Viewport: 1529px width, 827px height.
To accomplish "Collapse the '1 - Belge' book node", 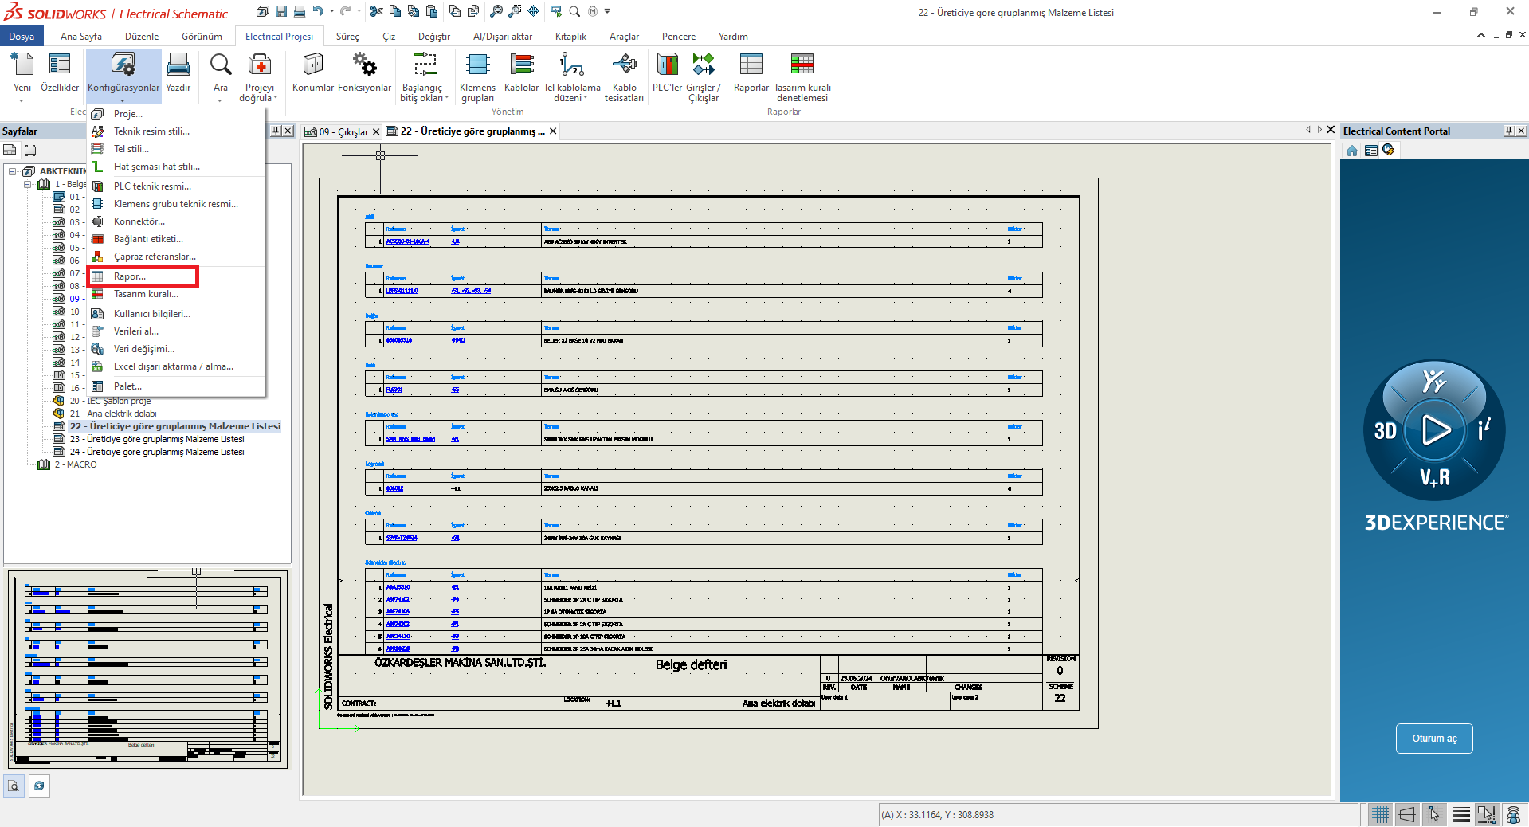I will [x=28, y=184].
